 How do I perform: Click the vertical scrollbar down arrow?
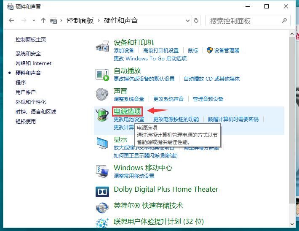coord(292,223)
